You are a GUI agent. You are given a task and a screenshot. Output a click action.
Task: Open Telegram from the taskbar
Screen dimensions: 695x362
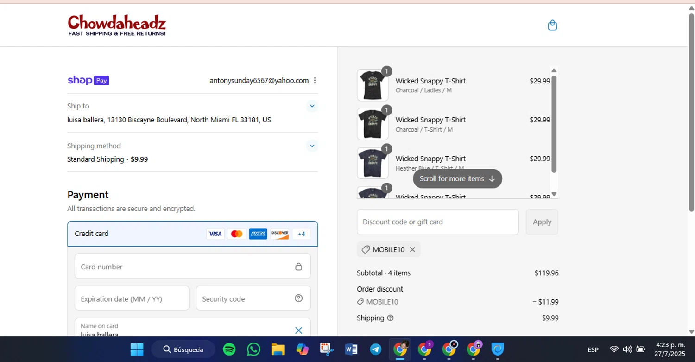376,349
